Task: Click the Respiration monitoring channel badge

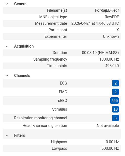Action: [x=115, y=118]
